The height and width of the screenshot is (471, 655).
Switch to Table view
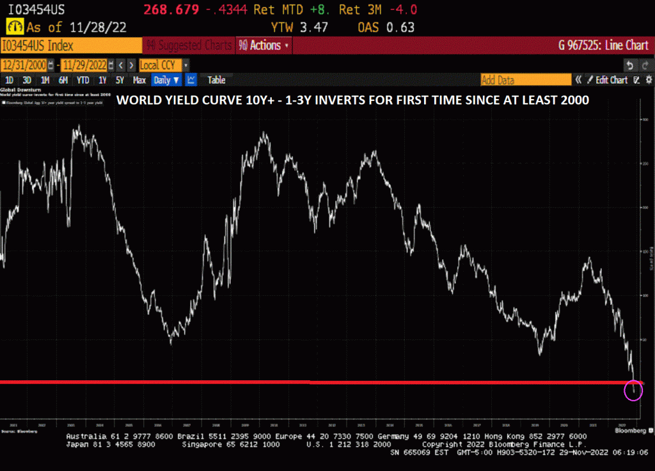point(216,80)
